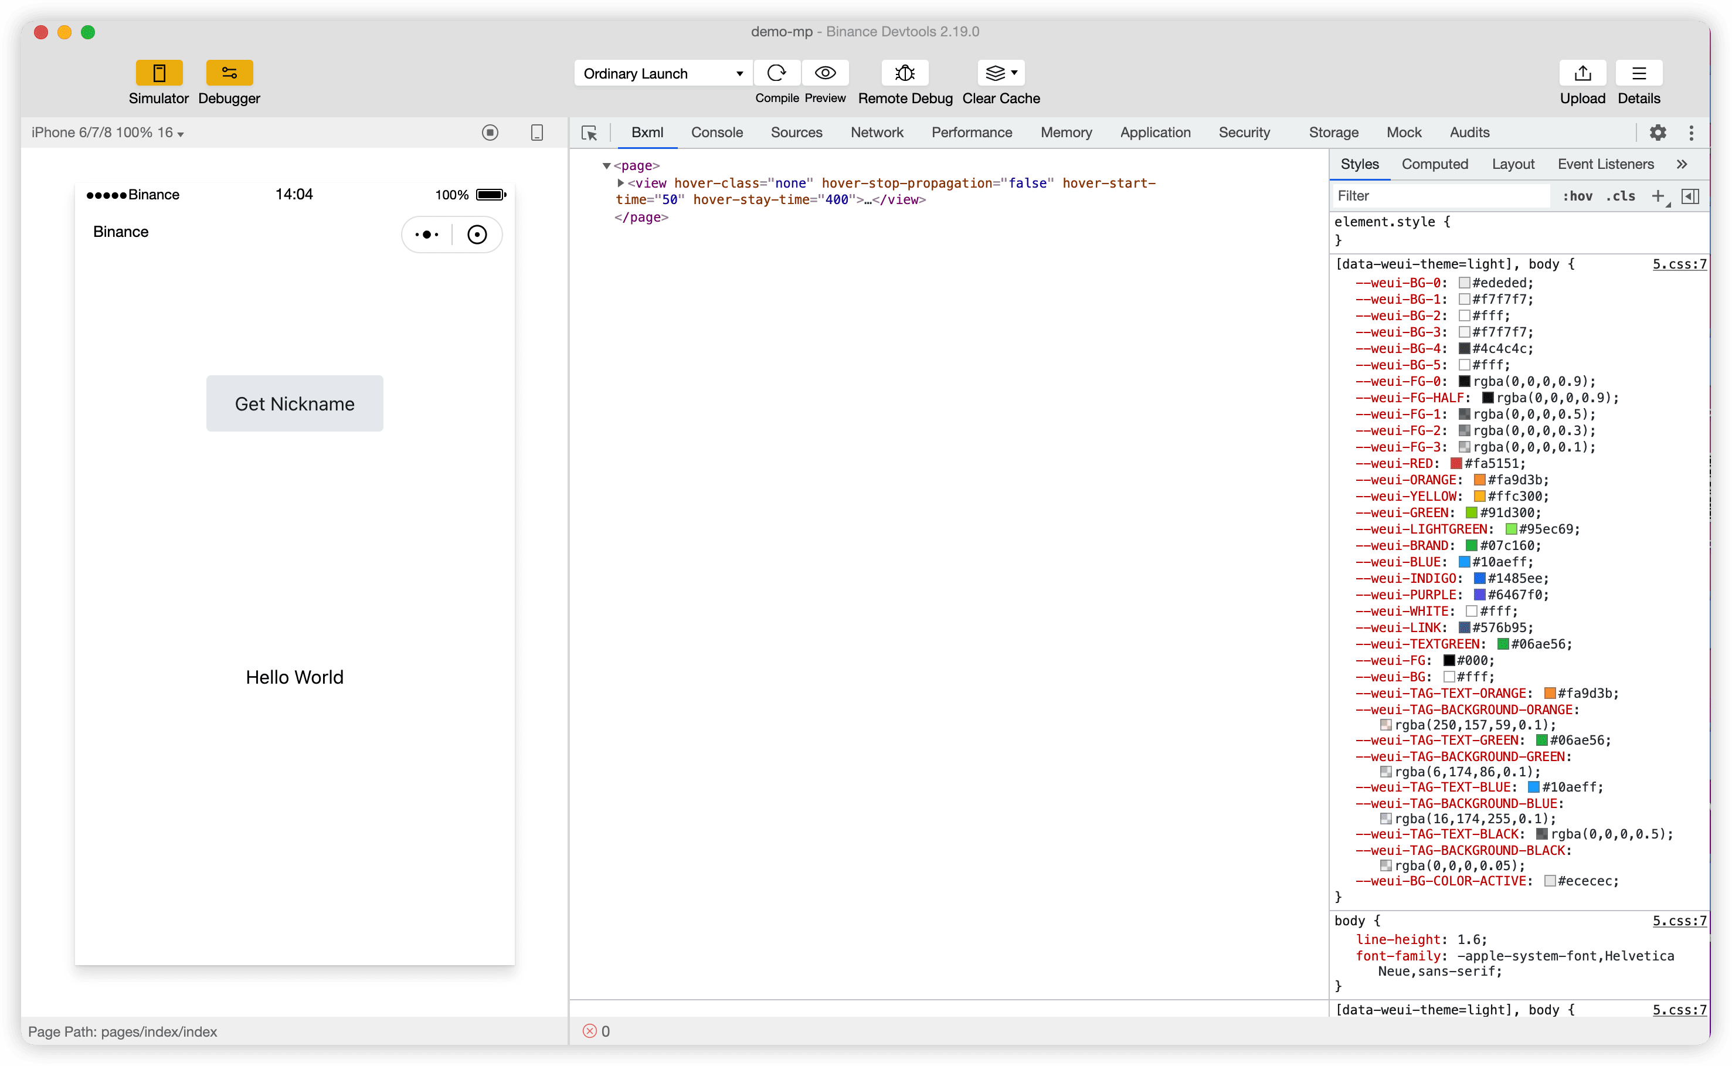Open the Mock tab
Screen dimensions: 1732x1066
1404,133
